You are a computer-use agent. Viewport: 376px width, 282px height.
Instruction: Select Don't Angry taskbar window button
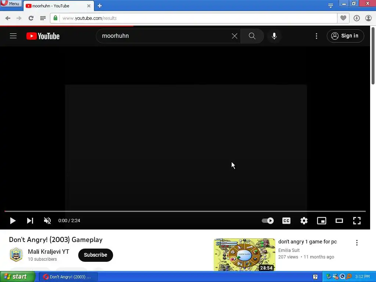click(68, 277)
